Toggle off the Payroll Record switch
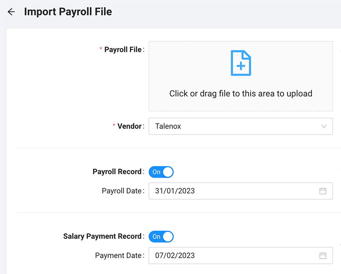This screenshot has width=341, height=274. click(161, 172)
